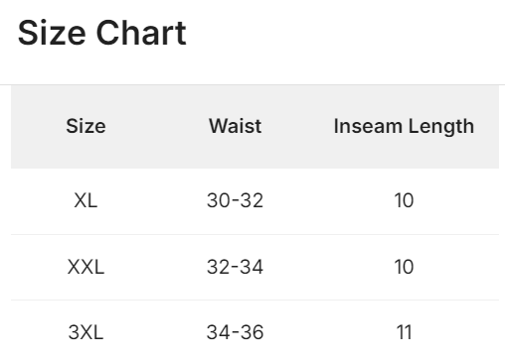Click the word Inseam in header
Image resolution: width=505 pixels, height=361 pixels.
coord(368,126)
